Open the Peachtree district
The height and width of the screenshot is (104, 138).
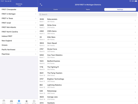coord(19,54)
